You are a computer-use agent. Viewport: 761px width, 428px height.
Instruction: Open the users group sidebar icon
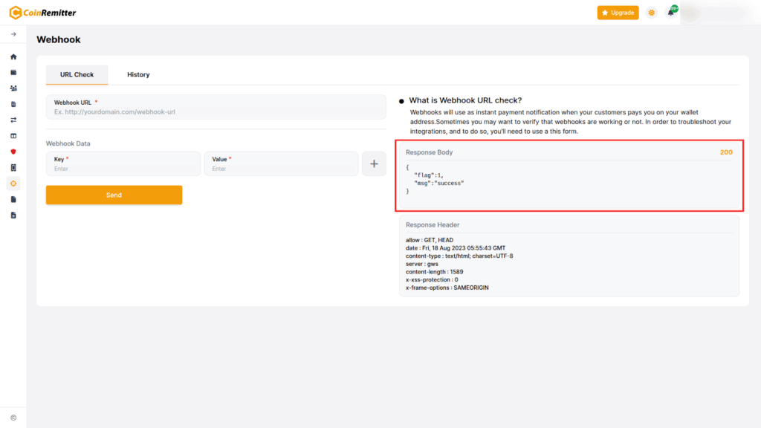click(x=13, y=88)
